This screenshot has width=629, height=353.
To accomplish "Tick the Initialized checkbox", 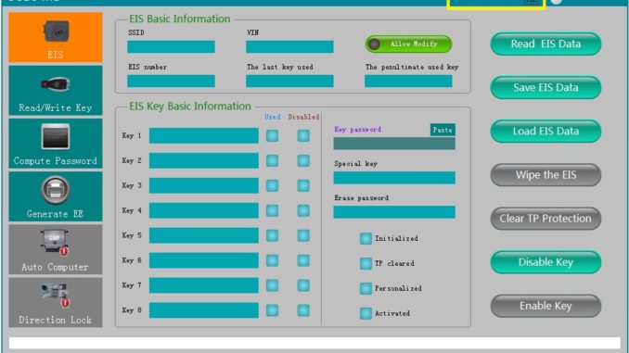I will (366, 239).
